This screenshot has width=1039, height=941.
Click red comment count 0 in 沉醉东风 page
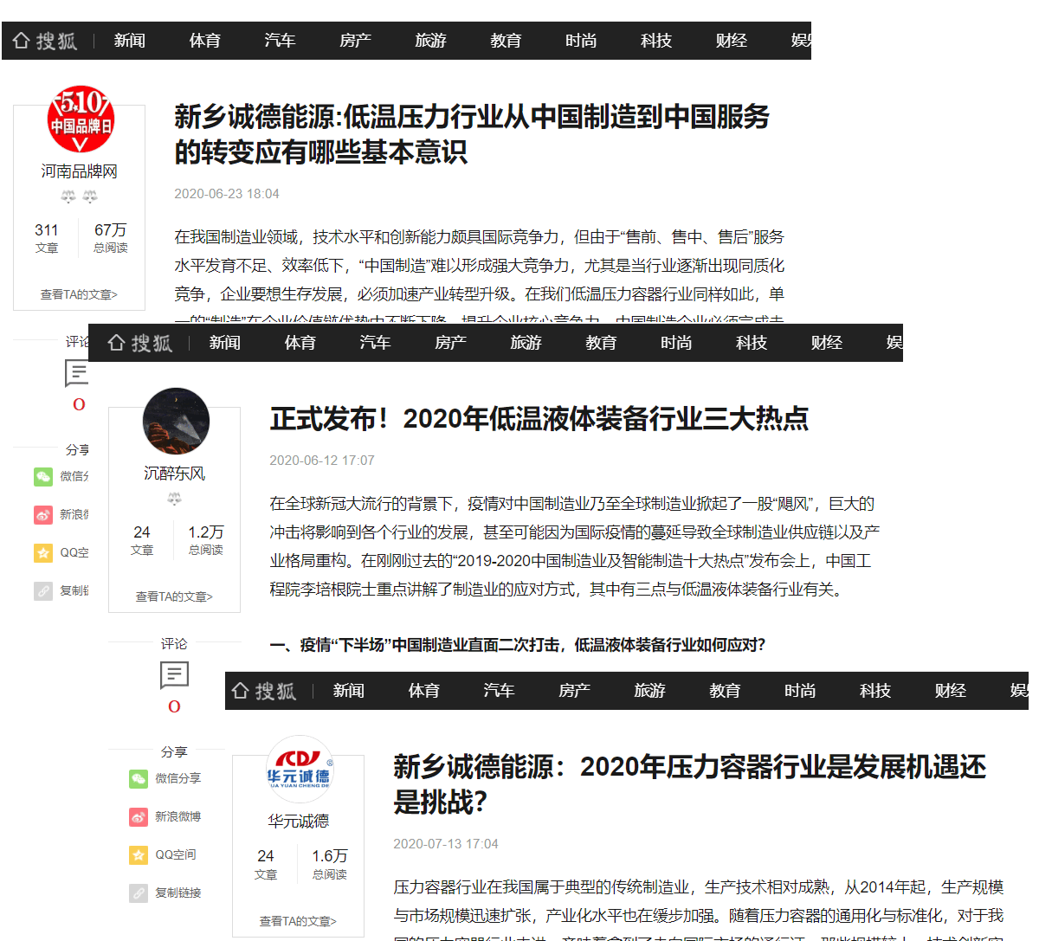pyautogui.click(x=174, y=707)
